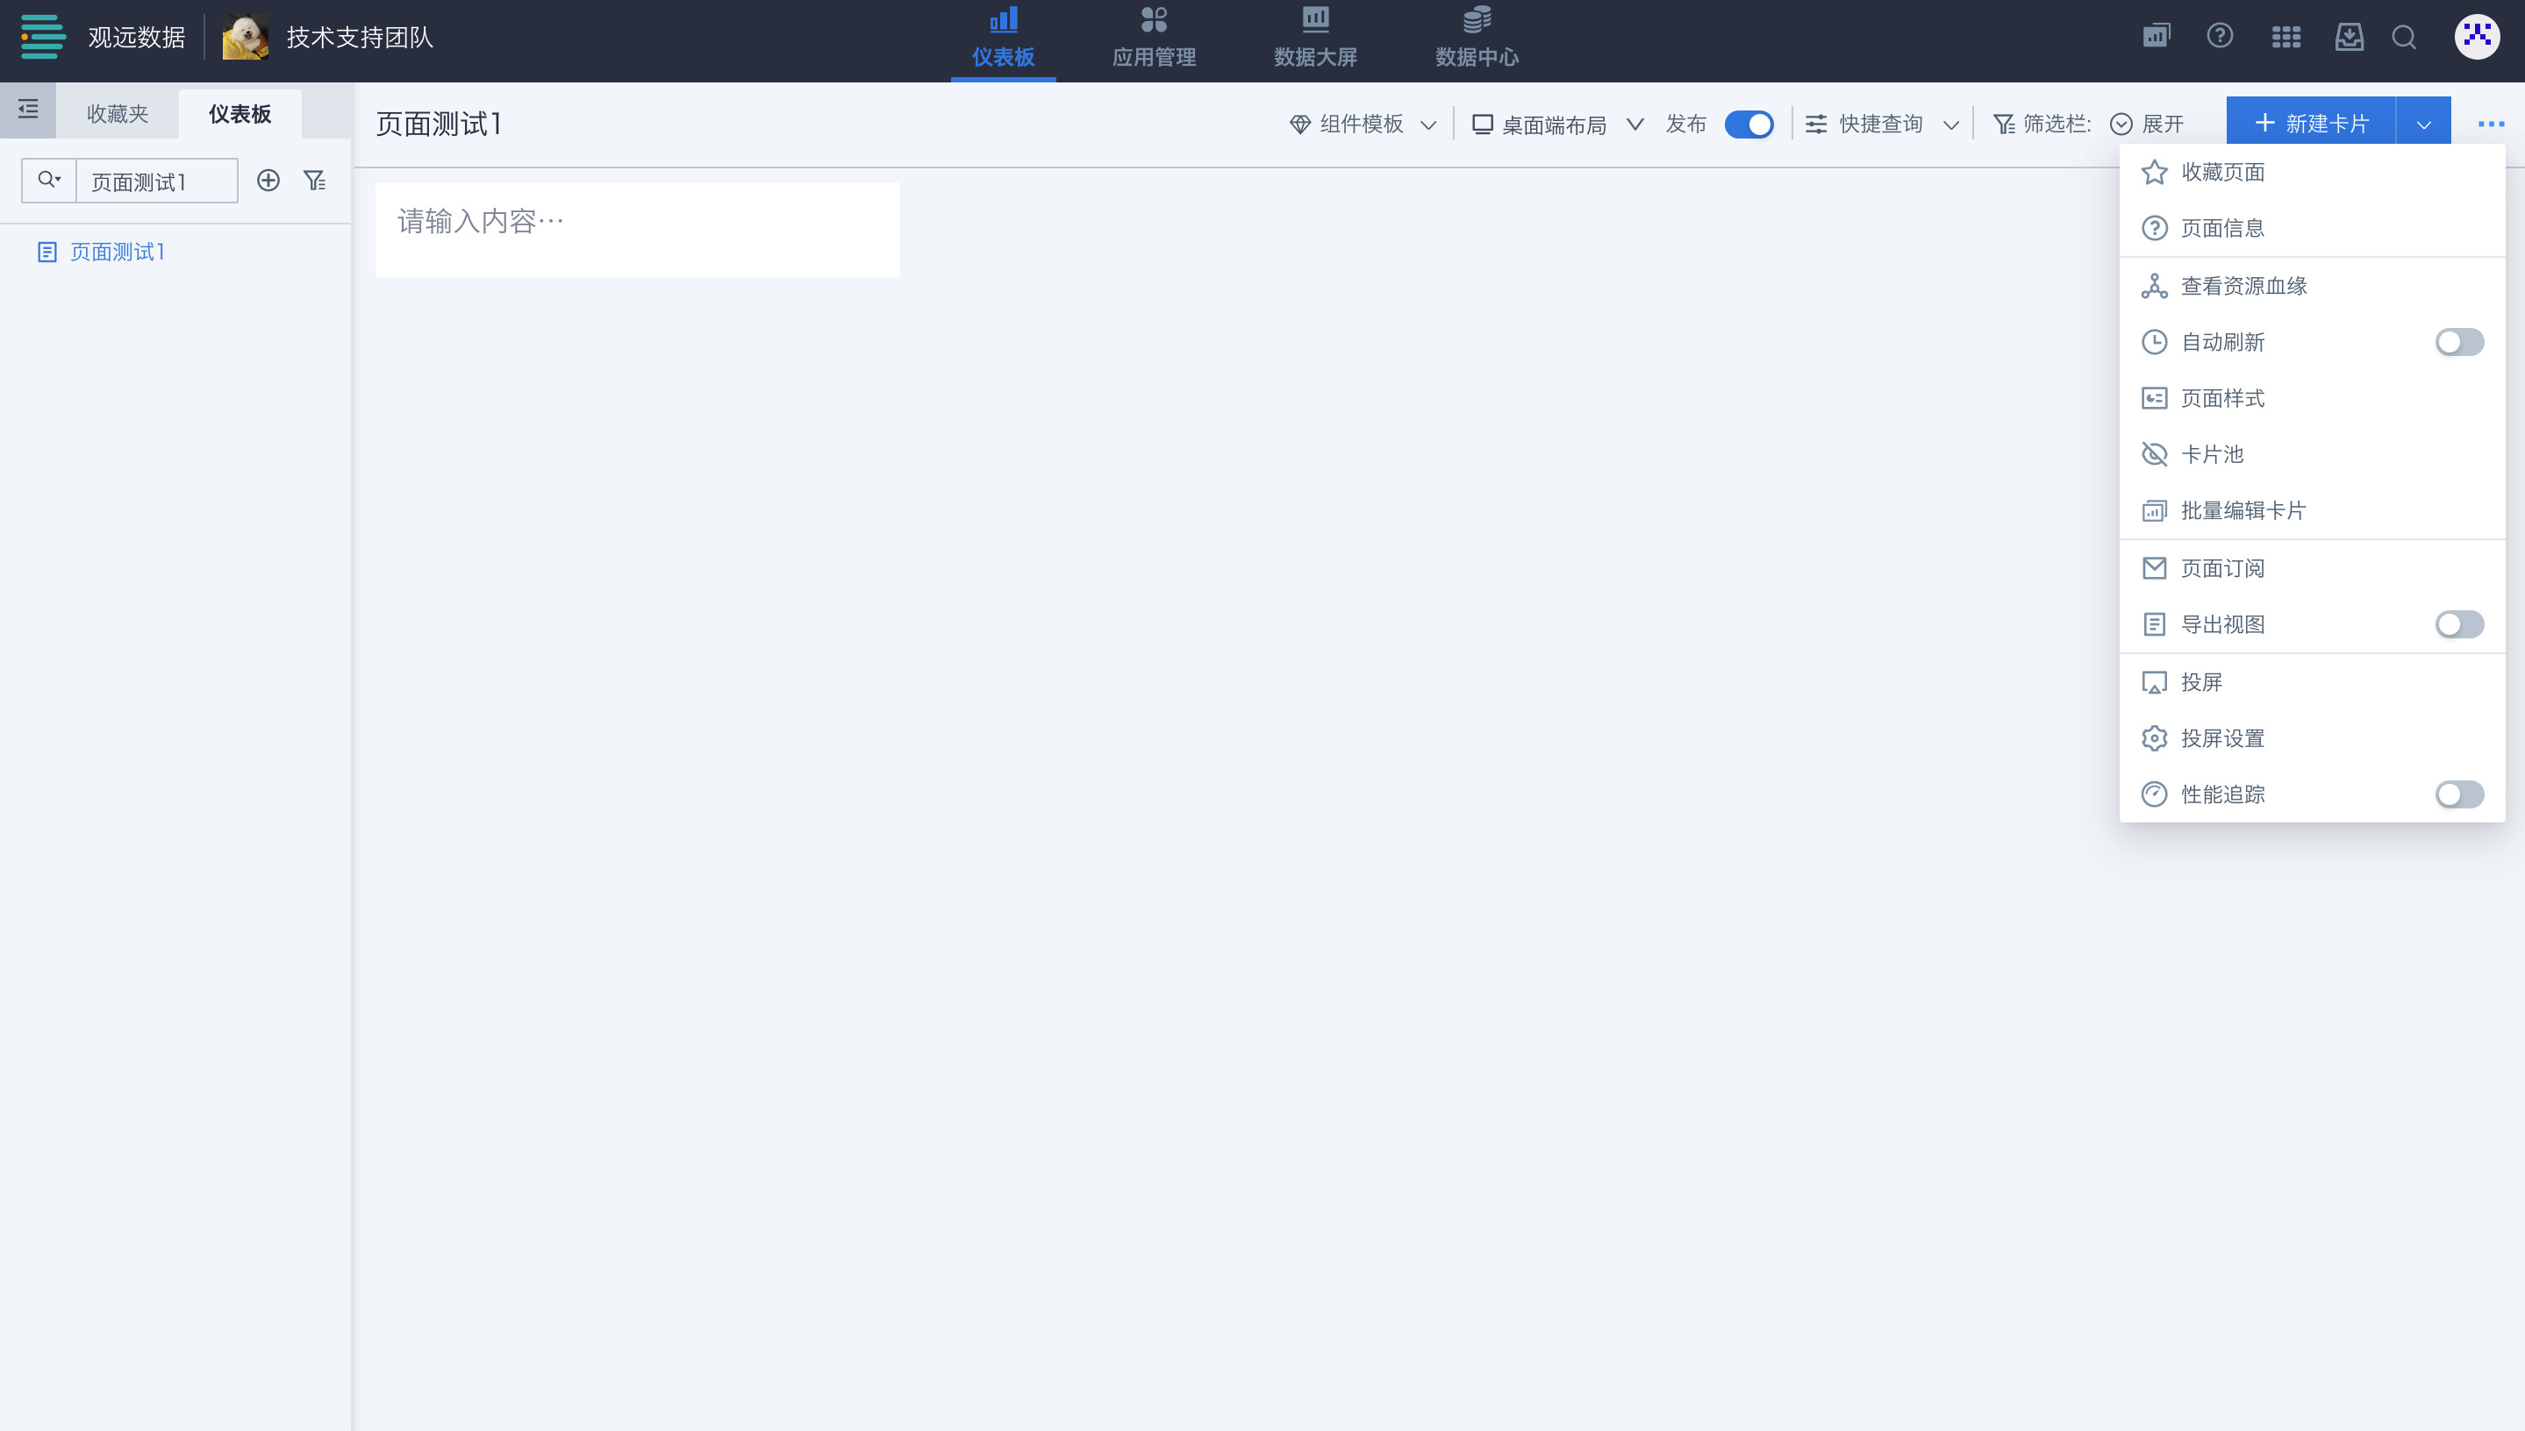Open the download inbox icon
2525x1431 pixels.
[2349, 38]
